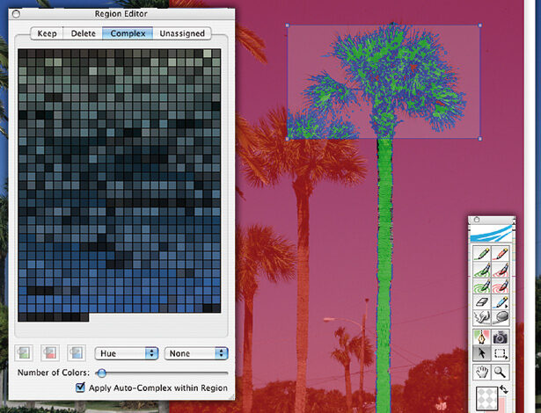The height and width of the screenshot is (413, 541).
Task: Click the blue bucket assign-to-Complex icon
Action: pyautogui.click(x=76, y=353)
